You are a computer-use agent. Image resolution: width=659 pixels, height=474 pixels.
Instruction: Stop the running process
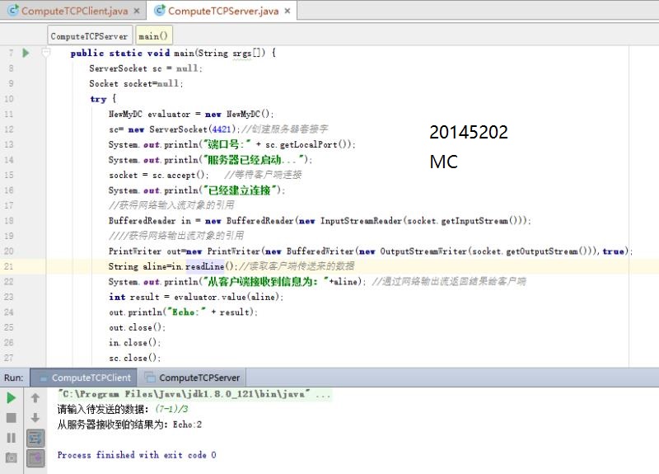click(x=12, y=418)
